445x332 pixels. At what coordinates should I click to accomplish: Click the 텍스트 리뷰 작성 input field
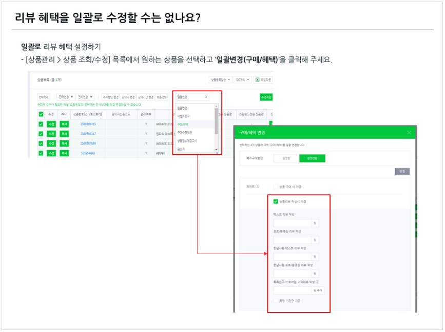292,223
